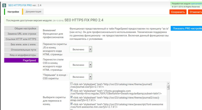Click the SEO HTTPS FIX PRO 2.4 version text

coord(84,20)
